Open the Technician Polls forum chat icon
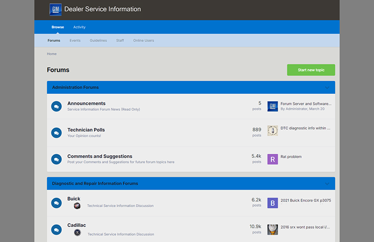 tap(57, 133)
